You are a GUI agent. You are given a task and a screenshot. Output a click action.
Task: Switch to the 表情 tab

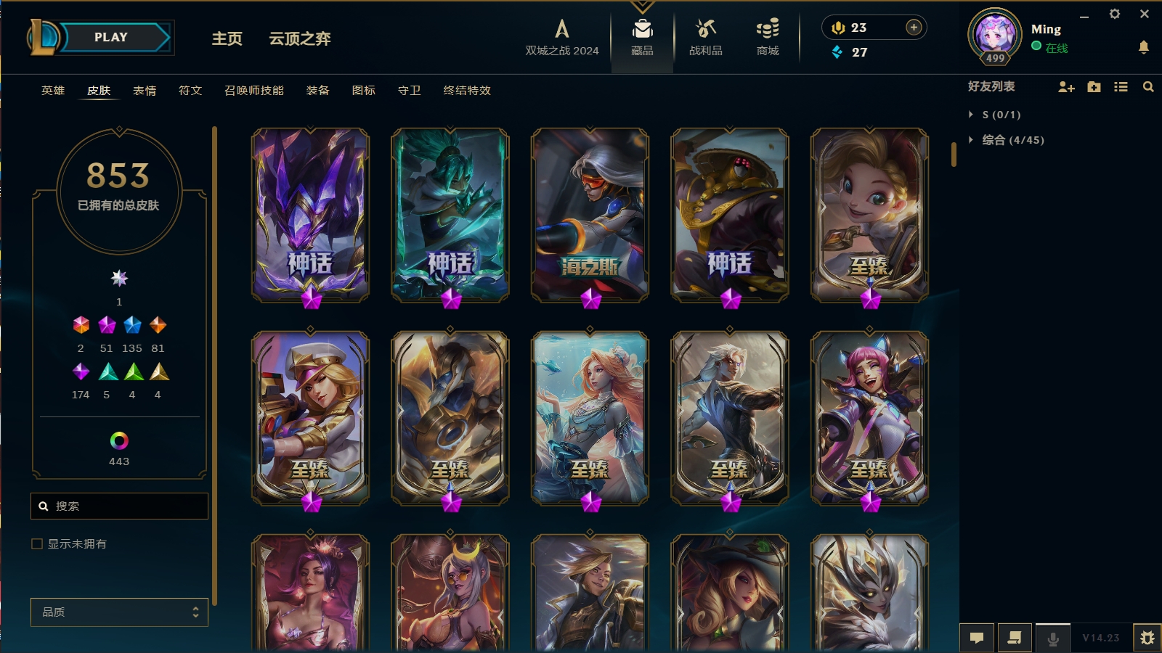[x=145, y=91]
